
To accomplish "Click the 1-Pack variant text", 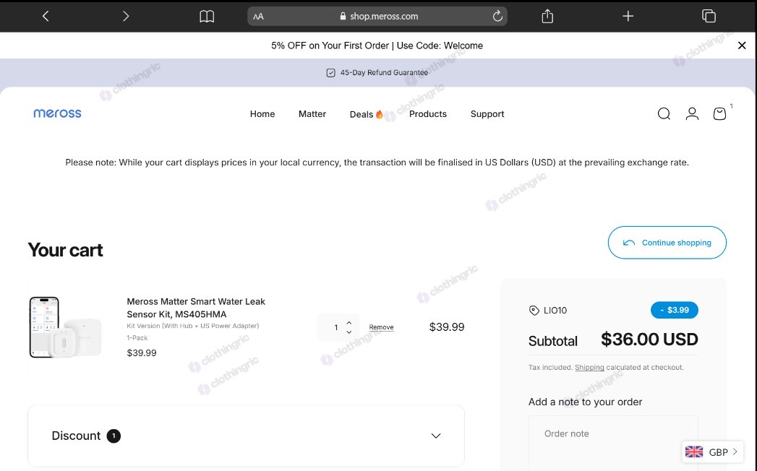I will point(137,338).
